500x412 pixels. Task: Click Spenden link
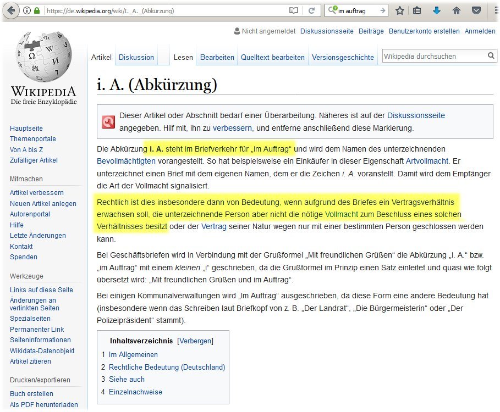point(24,257)
